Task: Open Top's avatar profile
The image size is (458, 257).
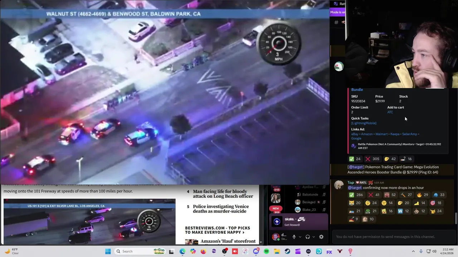Action: 338,185
